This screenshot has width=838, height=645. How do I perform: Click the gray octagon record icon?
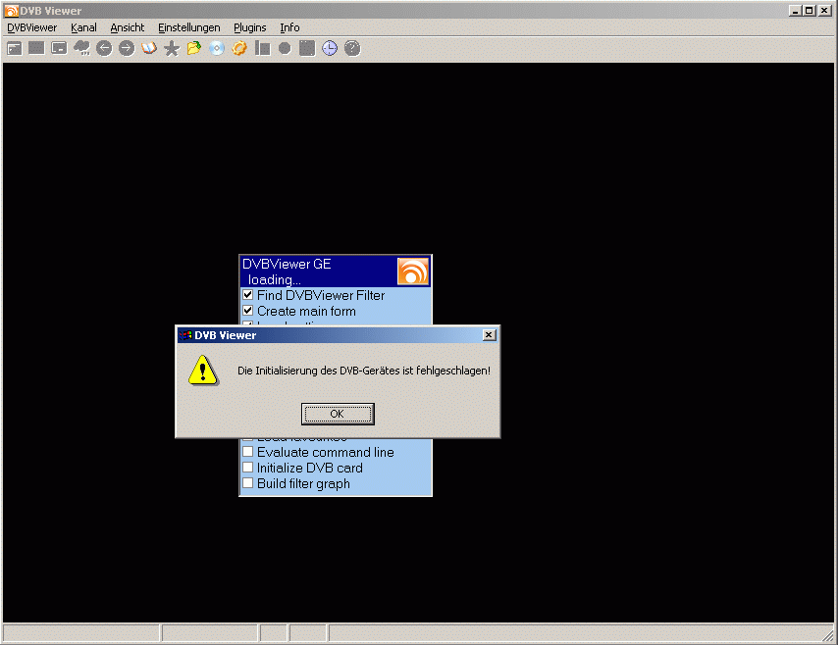(x=285, y=49)
